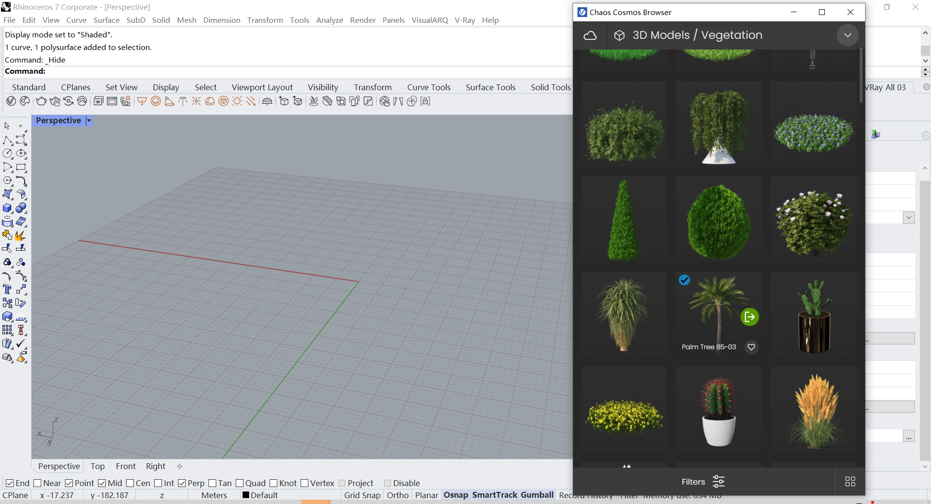The height and width of the screenshot is (504, 931).
Task: Switch to the Right viewport tab
Action: [x=156, y=466]
